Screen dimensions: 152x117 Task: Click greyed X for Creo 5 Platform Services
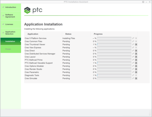point(136,38)
